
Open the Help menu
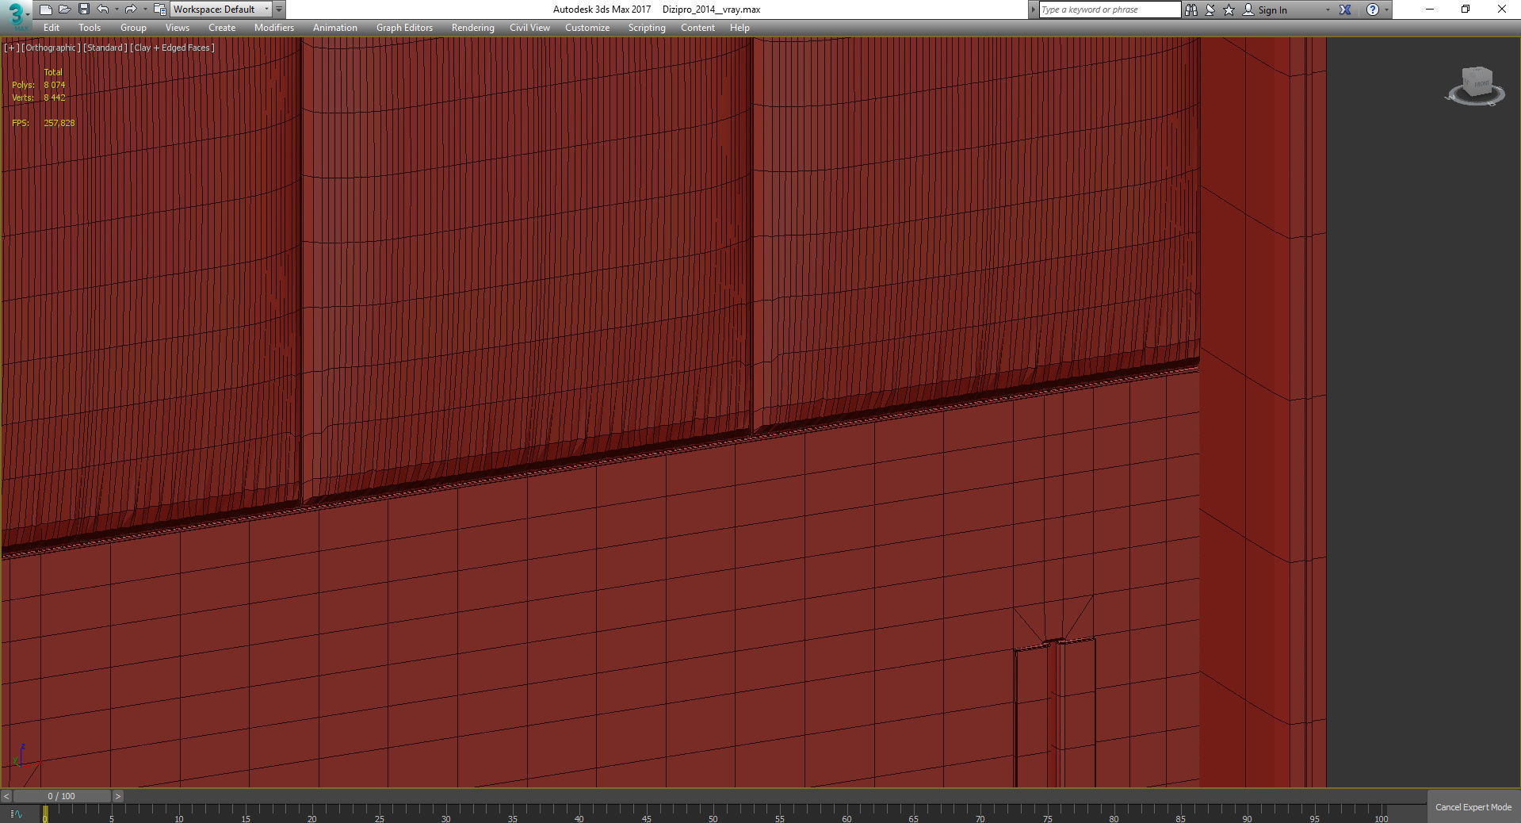[x=739, y=28]
